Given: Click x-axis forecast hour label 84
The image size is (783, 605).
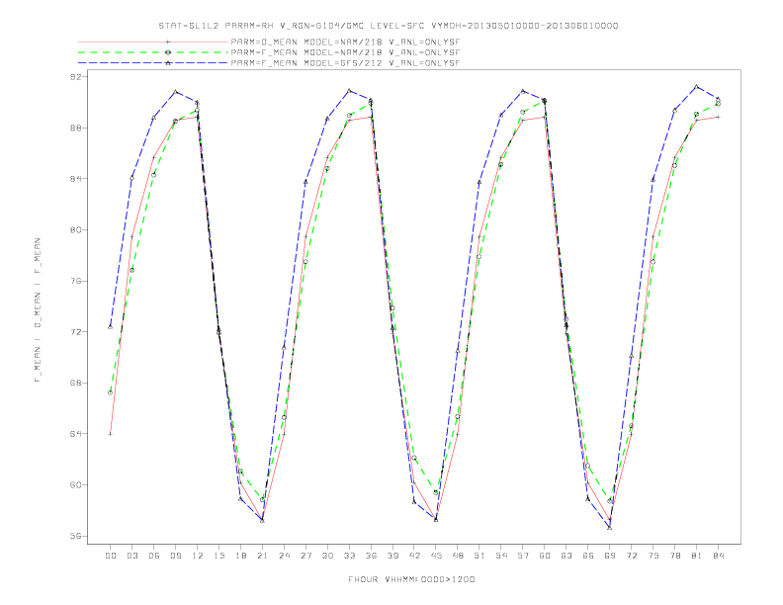Looking at the screenshot, I should coord(719,556).
